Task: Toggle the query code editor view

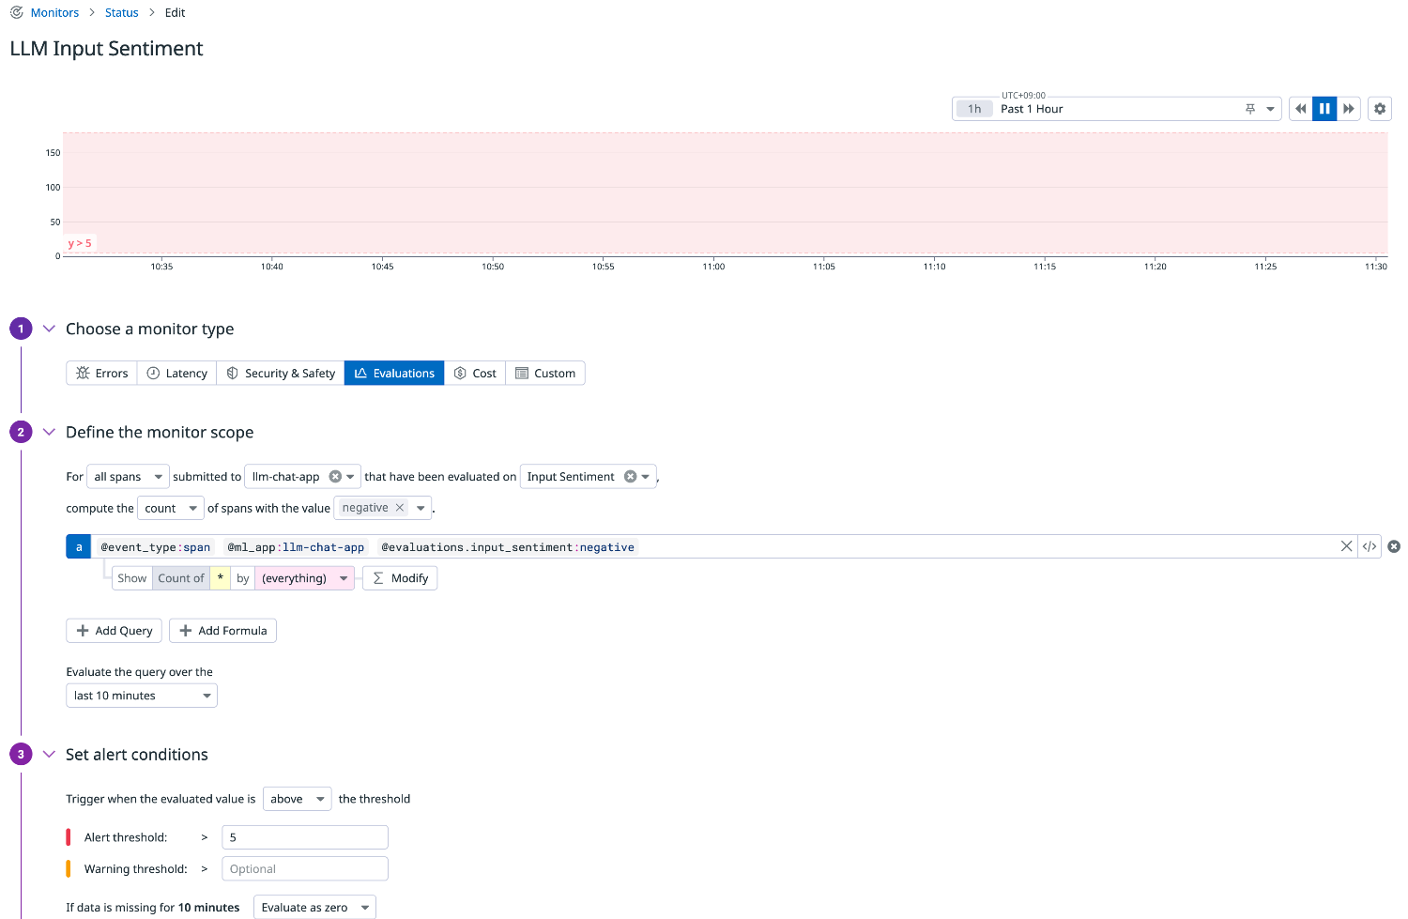Action: (1370, 546)
